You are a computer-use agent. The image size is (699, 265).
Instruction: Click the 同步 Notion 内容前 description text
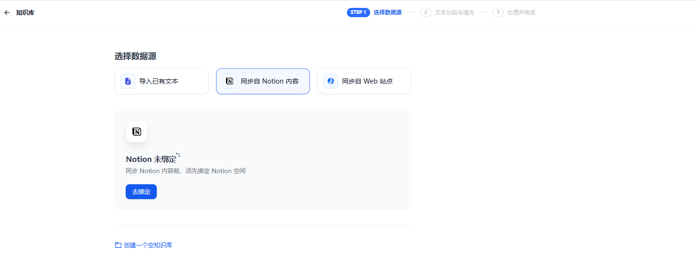click(x=186, y=171)
